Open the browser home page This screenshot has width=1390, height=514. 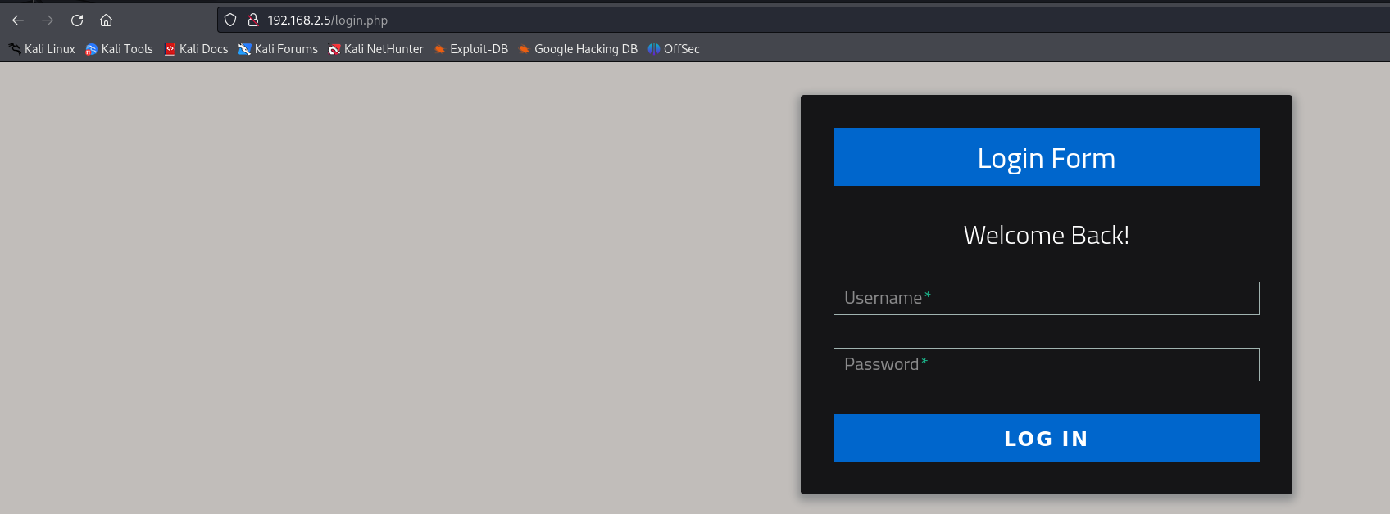(106, 20)
